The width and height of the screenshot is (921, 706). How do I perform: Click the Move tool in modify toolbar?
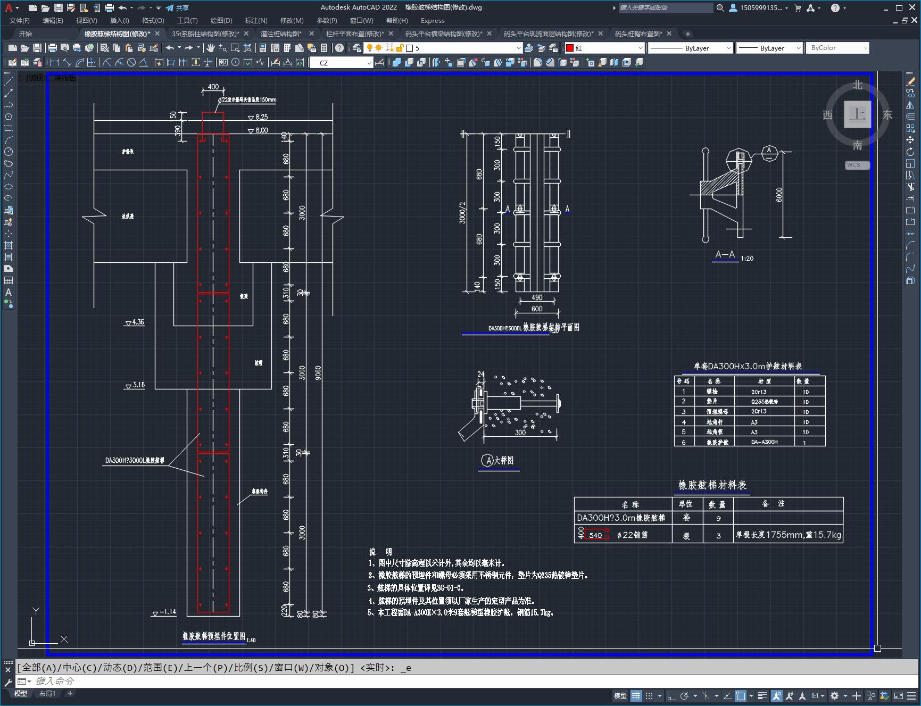pos(910,140)
